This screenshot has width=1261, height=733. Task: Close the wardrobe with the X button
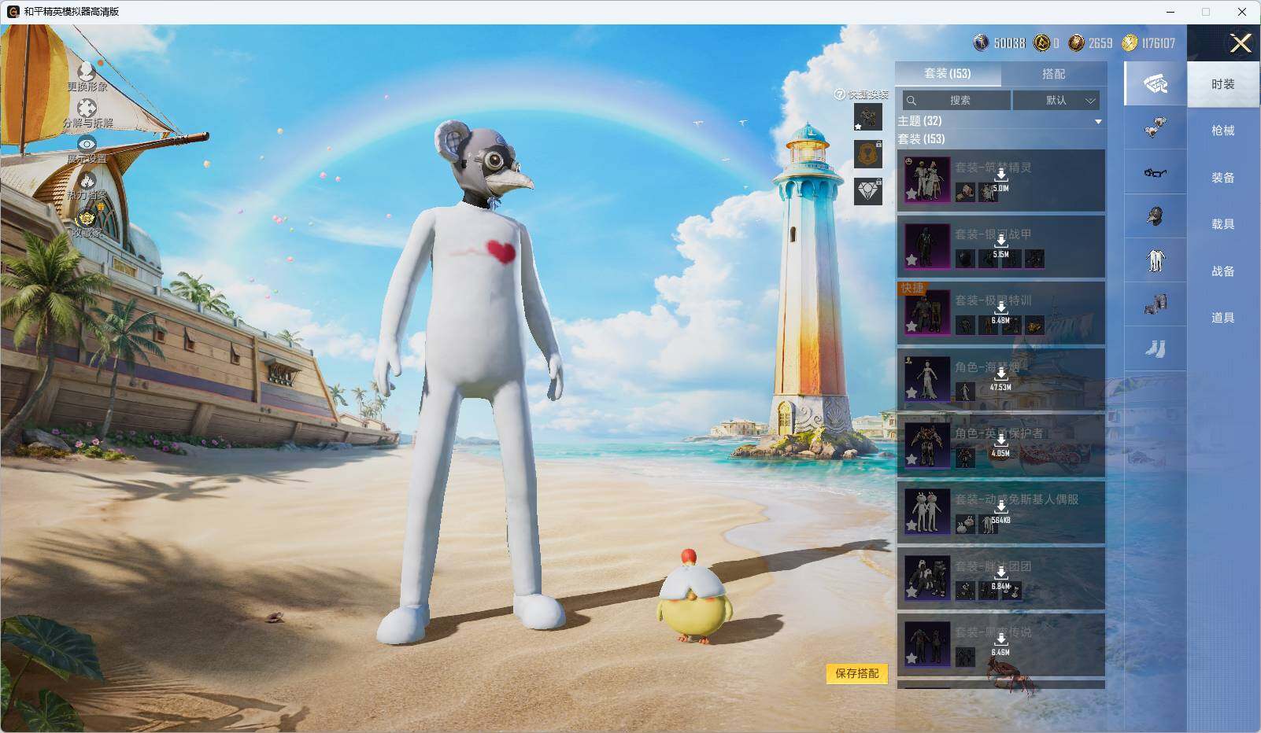pos(1241,43)
